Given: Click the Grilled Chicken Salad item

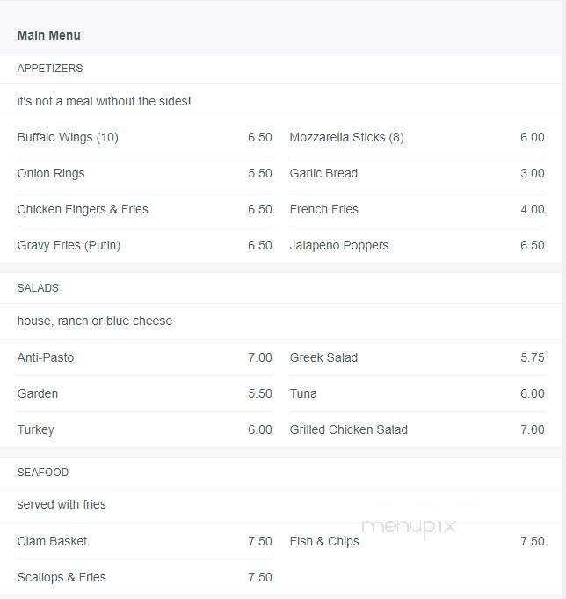Looking at the screenshot, I should tap(349, 429).
